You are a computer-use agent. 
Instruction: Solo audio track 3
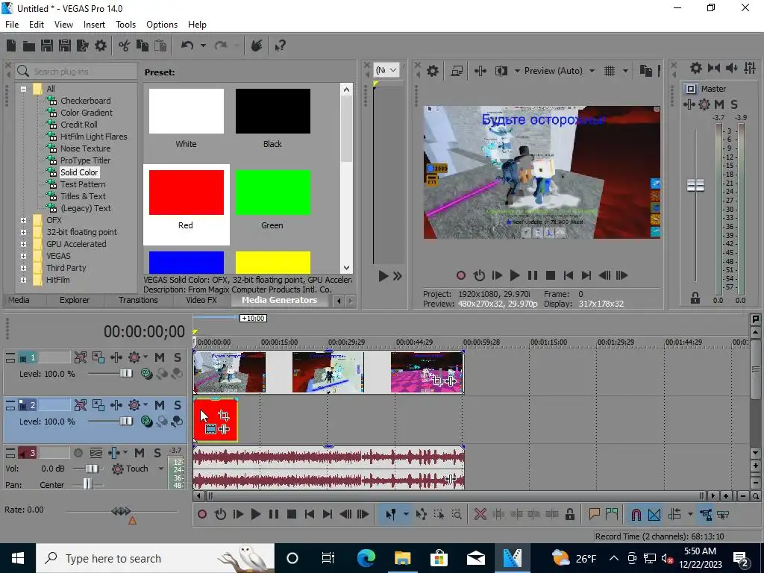tap(157, 453)
